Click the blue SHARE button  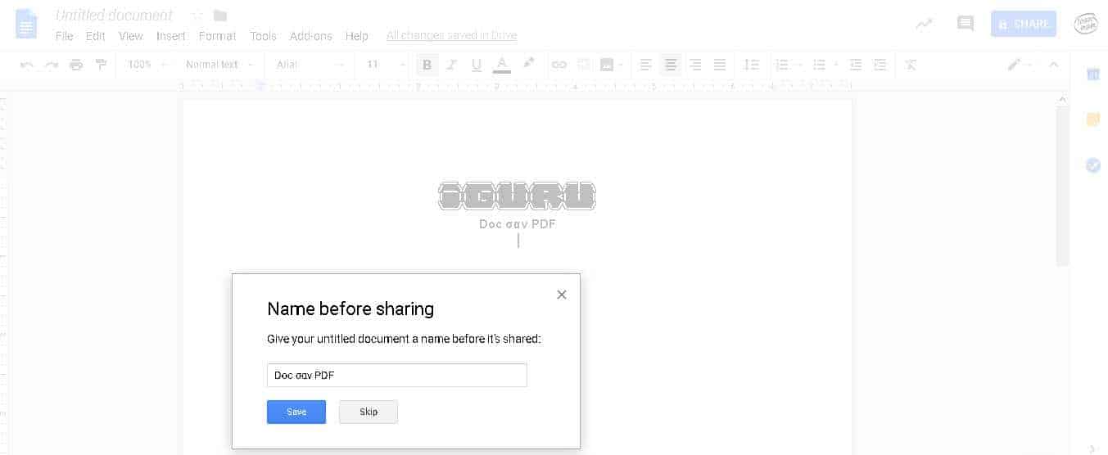pos(1024,24)
